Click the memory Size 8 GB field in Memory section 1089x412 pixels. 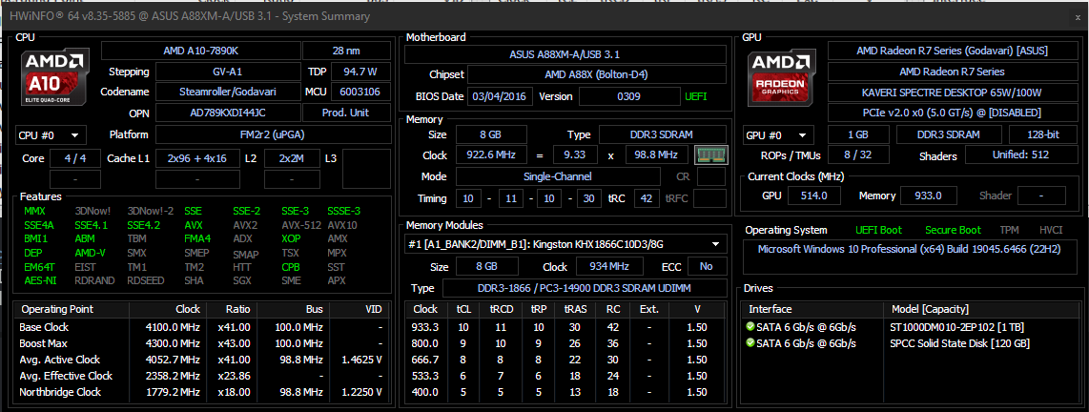tap(491, 134)
